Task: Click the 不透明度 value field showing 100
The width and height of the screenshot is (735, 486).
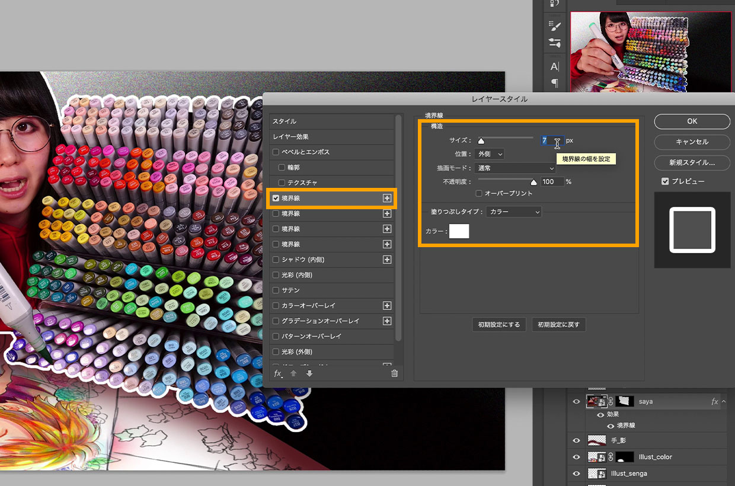Action: (552, 181)
